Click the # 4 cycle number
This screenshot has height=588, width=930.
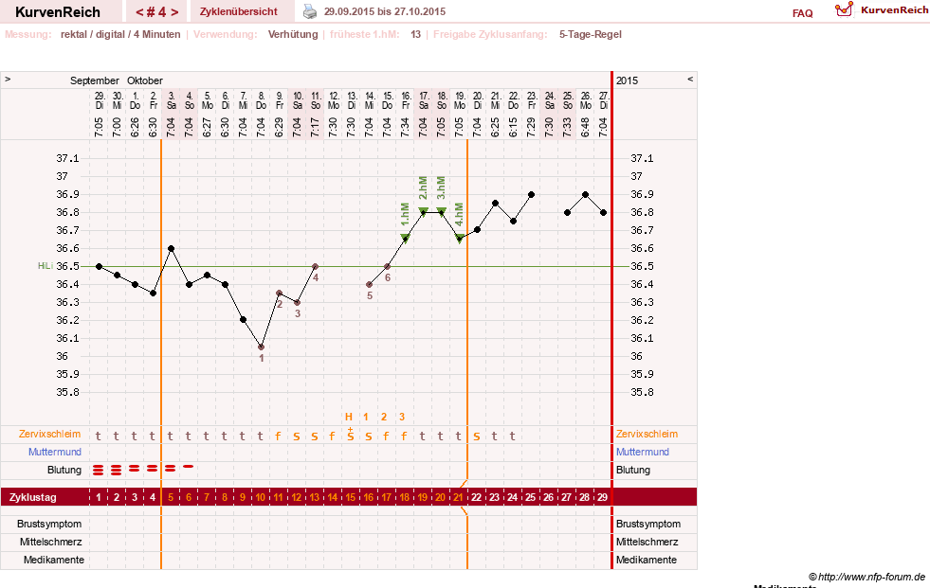[x=156, y=12]
